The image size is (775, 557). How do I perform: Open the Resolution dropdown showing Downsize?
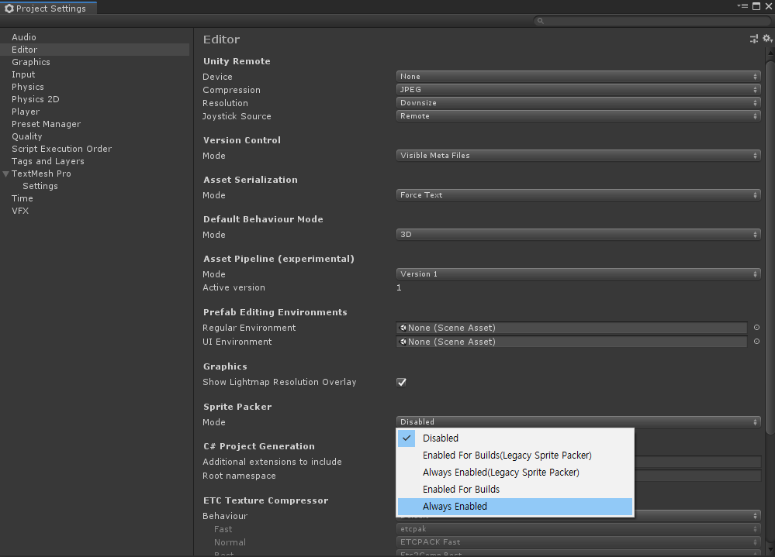click(578, 102)
